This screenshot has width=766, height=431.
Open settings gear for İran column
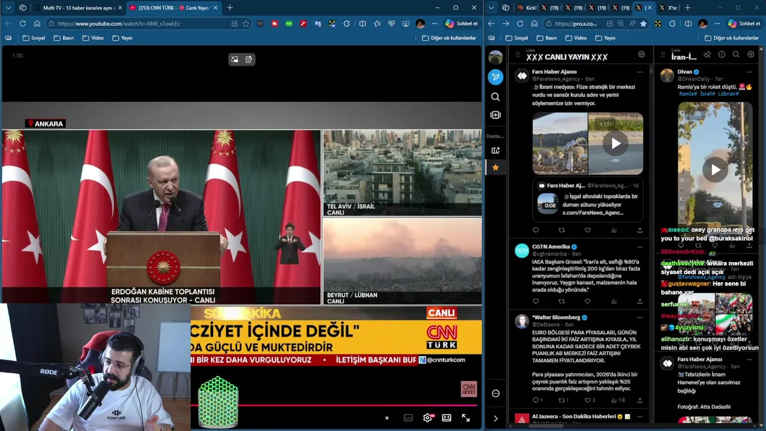tap(751, 54)
